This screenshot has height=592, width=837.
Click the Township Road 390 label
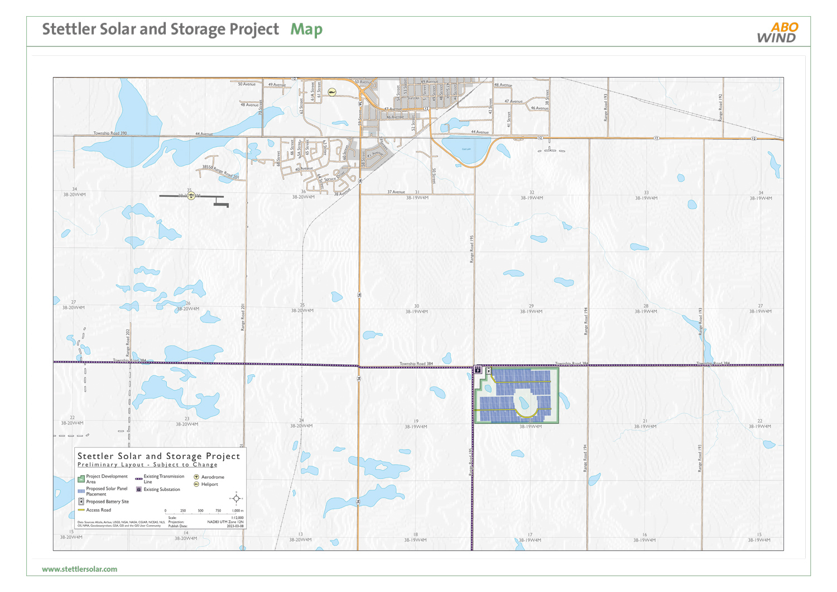pyautogui.click(x=110, y=133)
